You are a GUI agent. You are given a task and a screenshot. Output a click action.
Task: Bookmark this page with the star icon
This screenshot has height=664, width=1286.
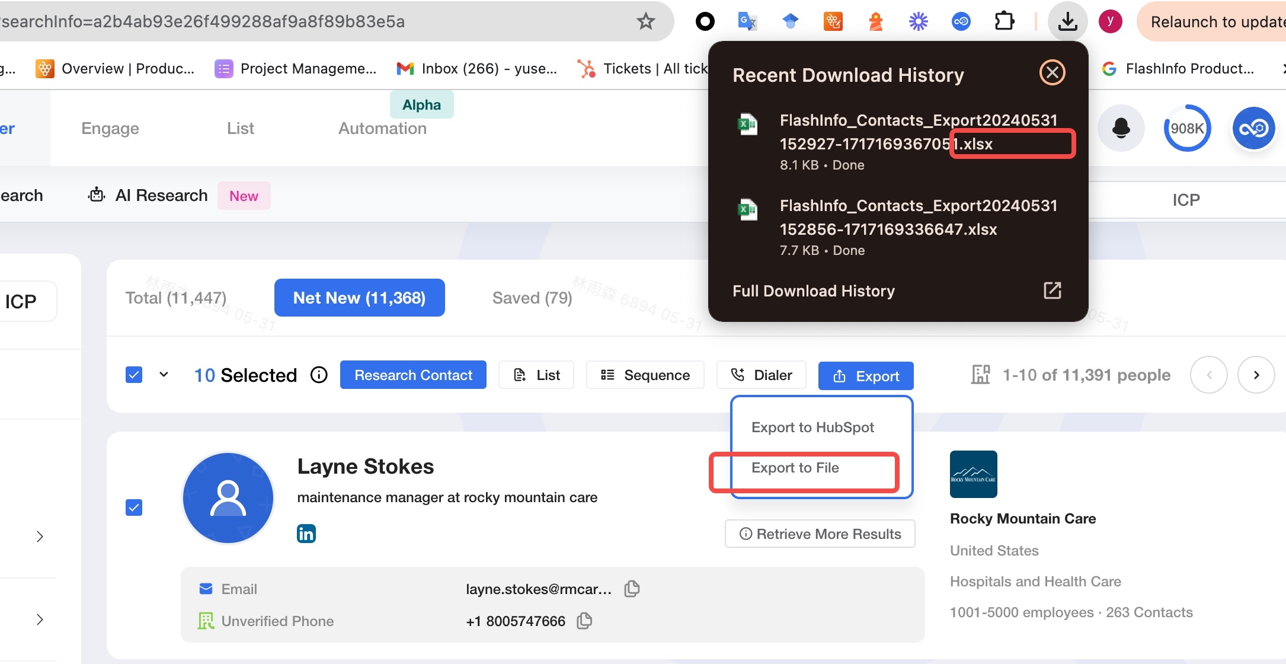(645, 21)
